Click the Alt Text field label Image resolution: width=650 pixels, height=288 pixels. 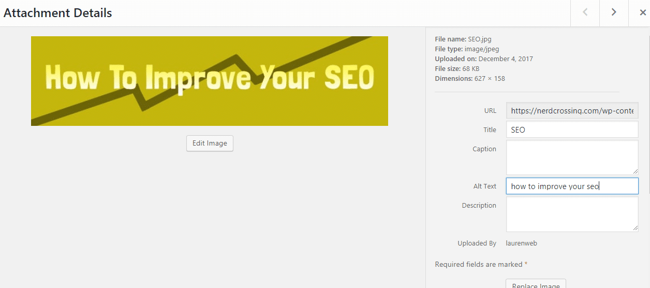(484, 186)
